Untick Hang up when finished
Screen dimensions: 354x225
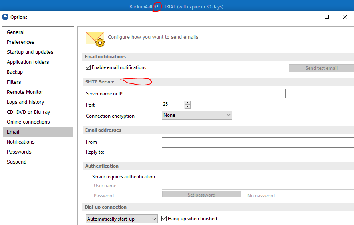click(x=164, y=219)
